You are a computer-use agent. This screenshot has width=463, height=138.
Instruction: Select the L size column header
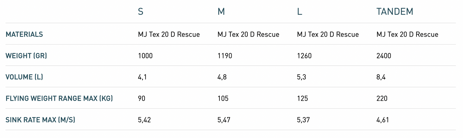point(300,12)
